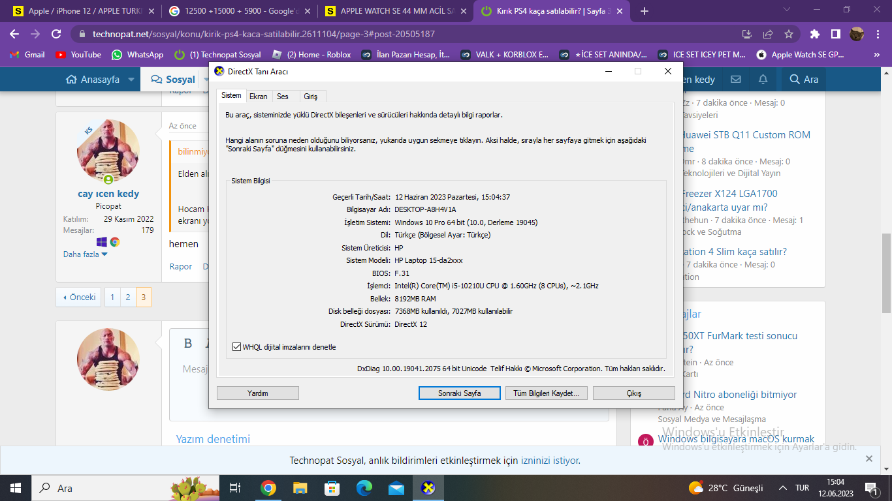Click the Yazım denetimi link
Image resolution: width=892 pixels, height=501 pixels.
213,439
